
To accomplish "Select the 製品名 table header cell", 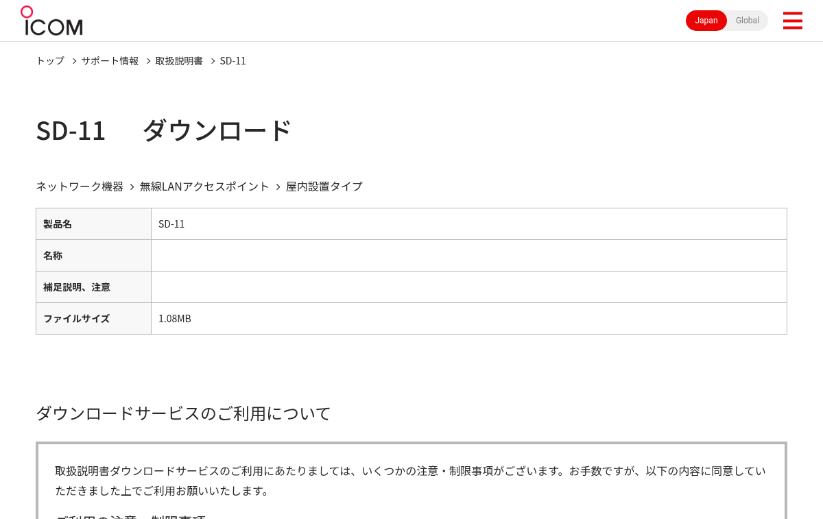I will click(93, 224).
